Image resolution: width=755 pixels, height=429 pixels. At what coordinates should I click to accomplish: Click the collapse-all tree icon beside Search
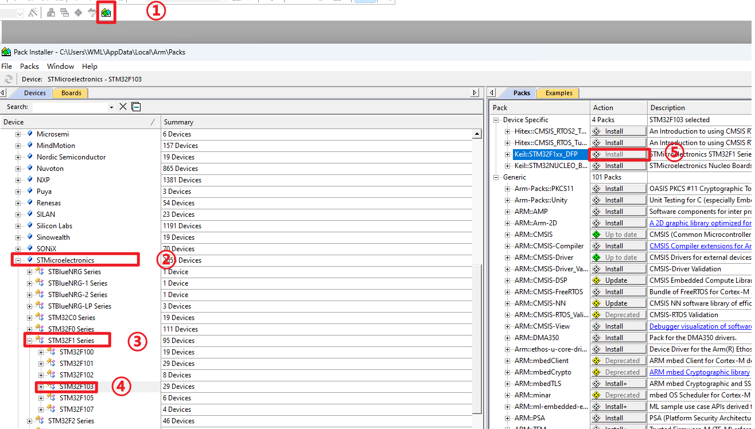pos(136,107)
